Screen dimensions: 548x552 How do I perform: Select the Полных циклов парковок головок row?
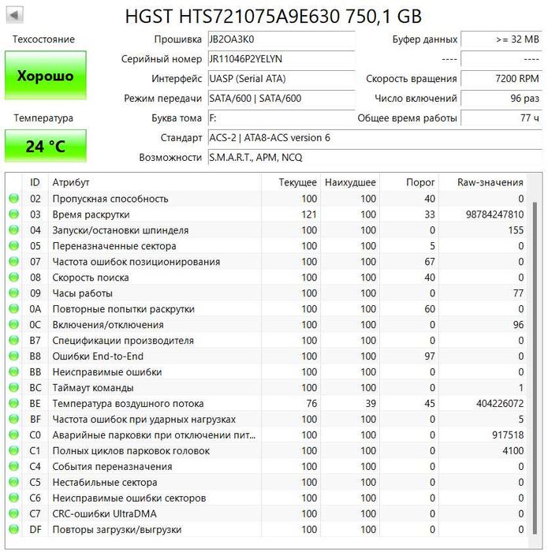[267, 450]
